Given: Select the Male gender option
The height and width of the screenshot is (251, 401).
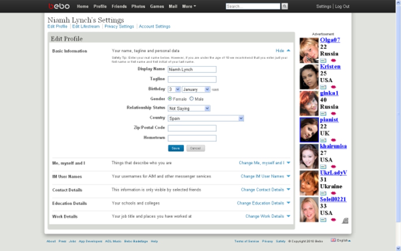Looking at the screenshot, I should [x=191, y=99].
